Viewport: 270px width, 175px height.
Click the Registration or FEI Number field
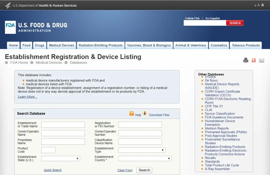140,125
